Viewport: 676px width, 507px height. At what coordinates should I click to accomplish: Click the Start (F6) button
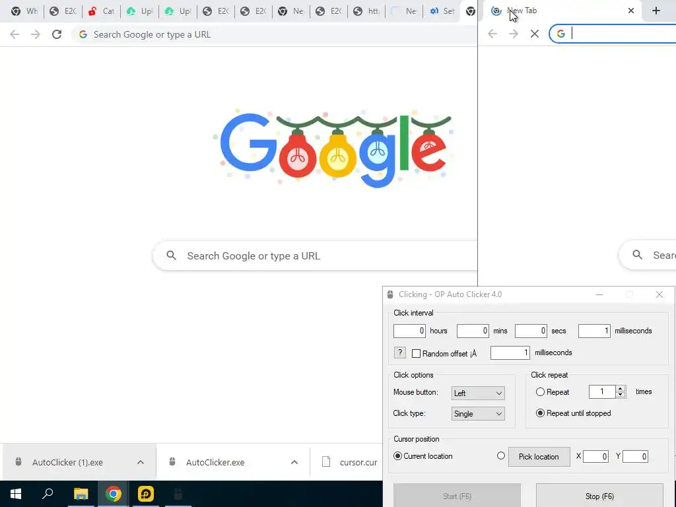(457, 496)
